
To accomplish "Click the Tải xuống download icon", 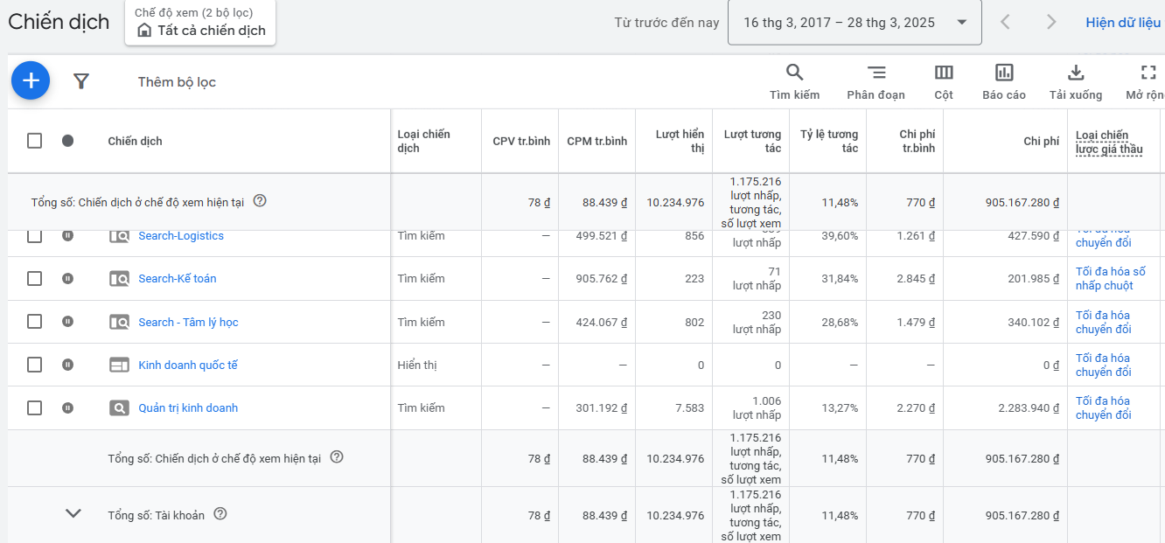I will [x=1076, y=73].
